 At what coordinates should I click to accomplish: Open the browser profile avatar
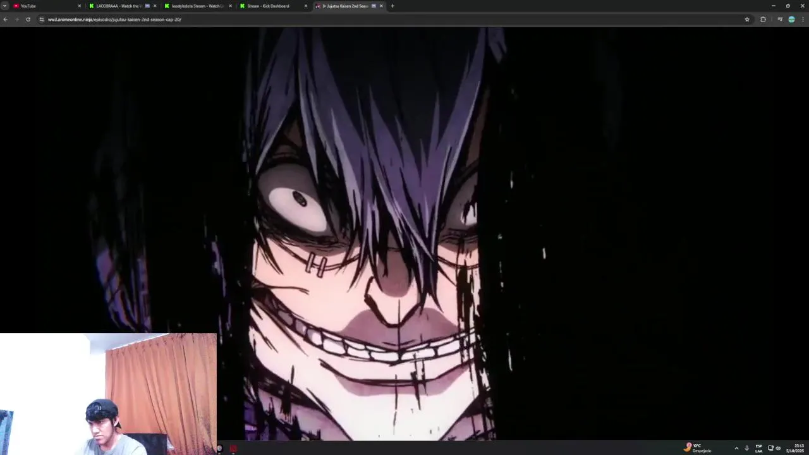point(791,20)
